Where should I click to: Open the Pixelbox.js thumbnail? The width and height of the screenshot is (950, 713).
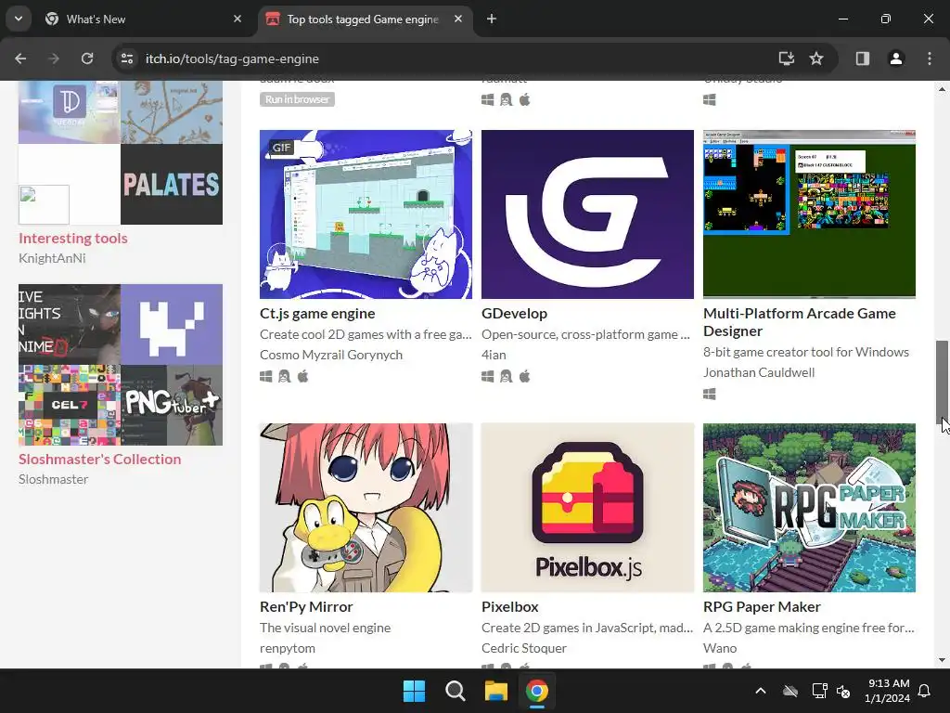coord(587,508)
